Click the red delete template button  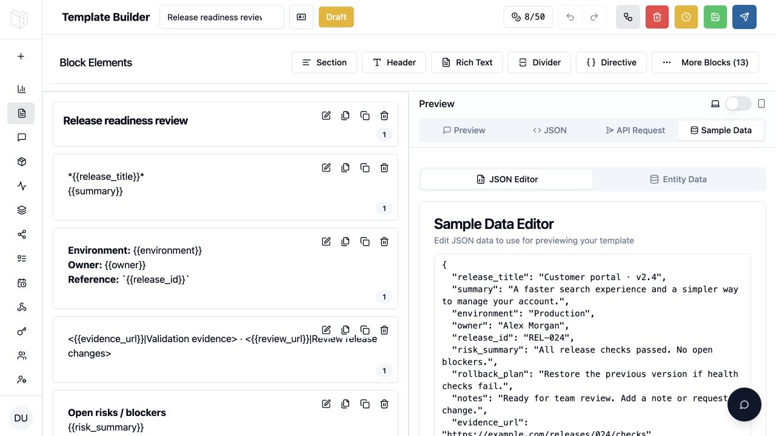[x=657, y=17]
